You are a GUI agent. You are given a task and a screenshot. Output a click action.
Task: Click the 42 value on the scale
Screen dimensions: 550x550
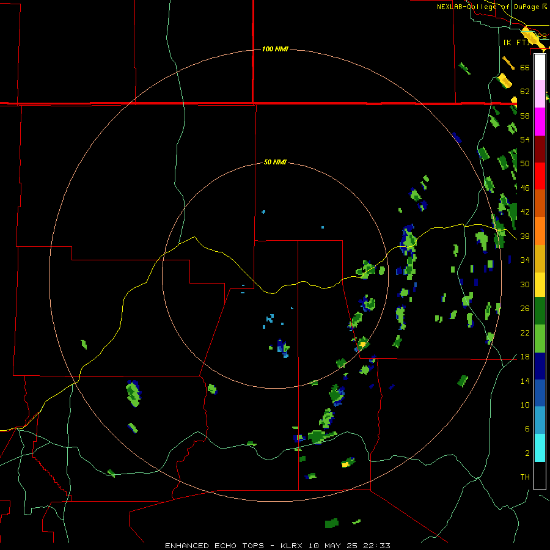(x=525, y=211)
